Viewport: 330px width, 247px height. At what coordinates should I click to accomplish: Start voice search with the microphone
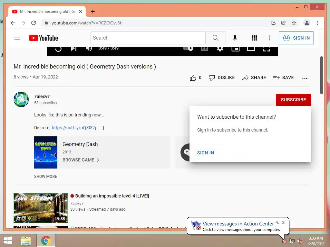(x=235, y=38)
